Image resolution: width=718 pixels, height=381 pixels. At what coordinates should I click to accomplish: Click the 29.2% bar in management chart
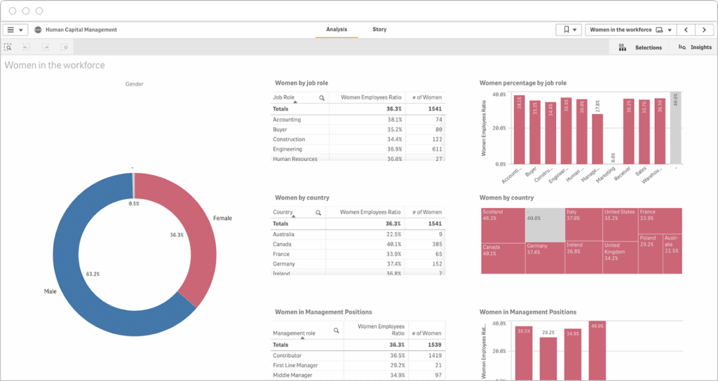point(548,359)
